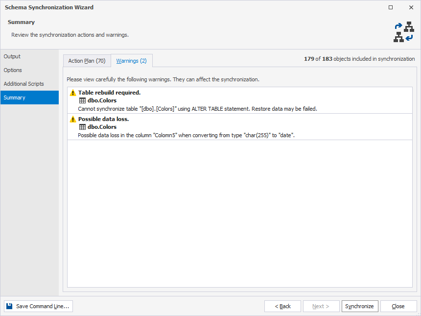The width and height of the screenshot is (421, 316).
Task: Click table icon under Table rebuild required
Action: (82, 100)
